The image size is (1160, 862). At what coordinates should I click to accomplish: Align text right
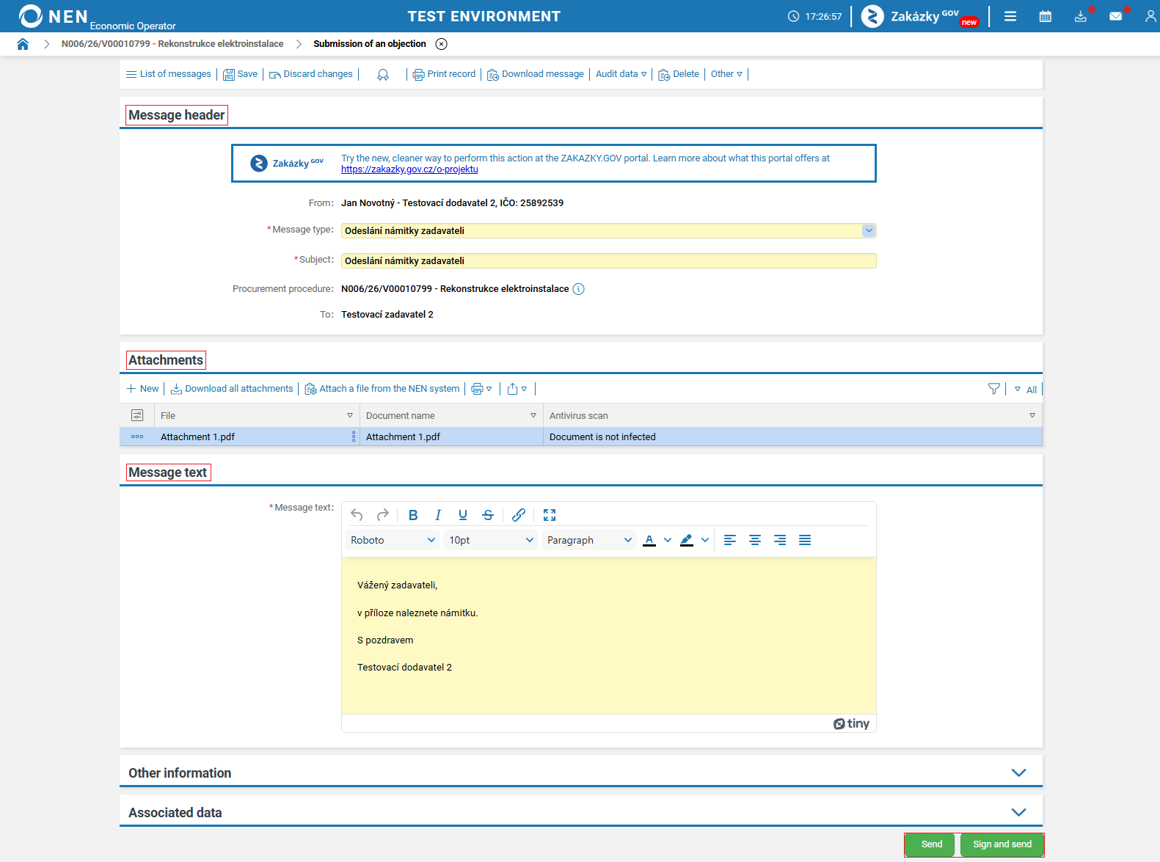coord(780,540)
